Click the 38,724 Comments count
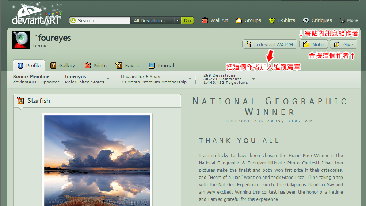The image size is (366, 206). (222, 79)
